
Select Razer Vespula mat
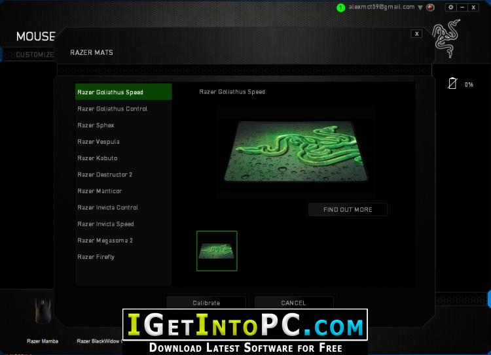pos(123,142)
